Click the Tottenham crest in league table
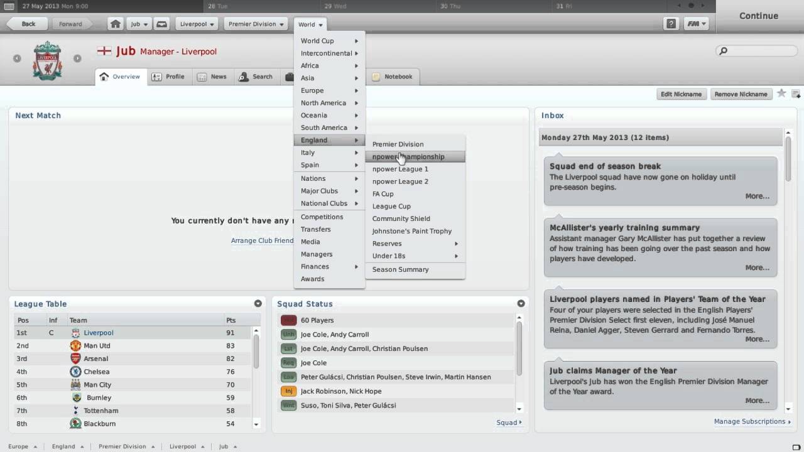 (x=75, y=411)
